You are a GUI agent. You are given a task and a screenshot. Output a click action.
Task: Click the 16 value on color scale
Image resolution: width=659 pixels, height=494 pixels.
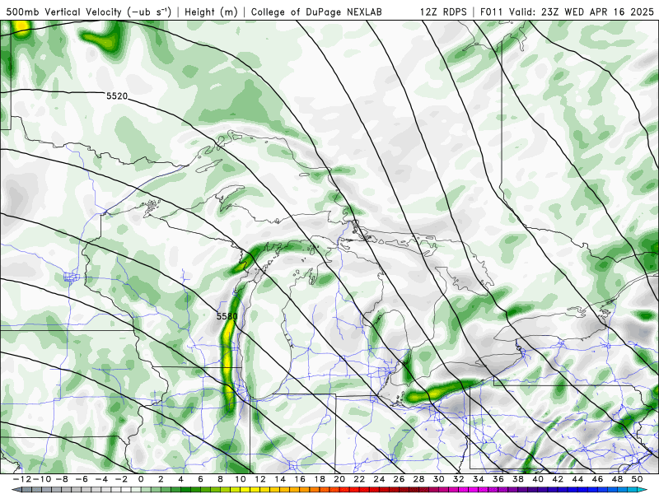300,479
